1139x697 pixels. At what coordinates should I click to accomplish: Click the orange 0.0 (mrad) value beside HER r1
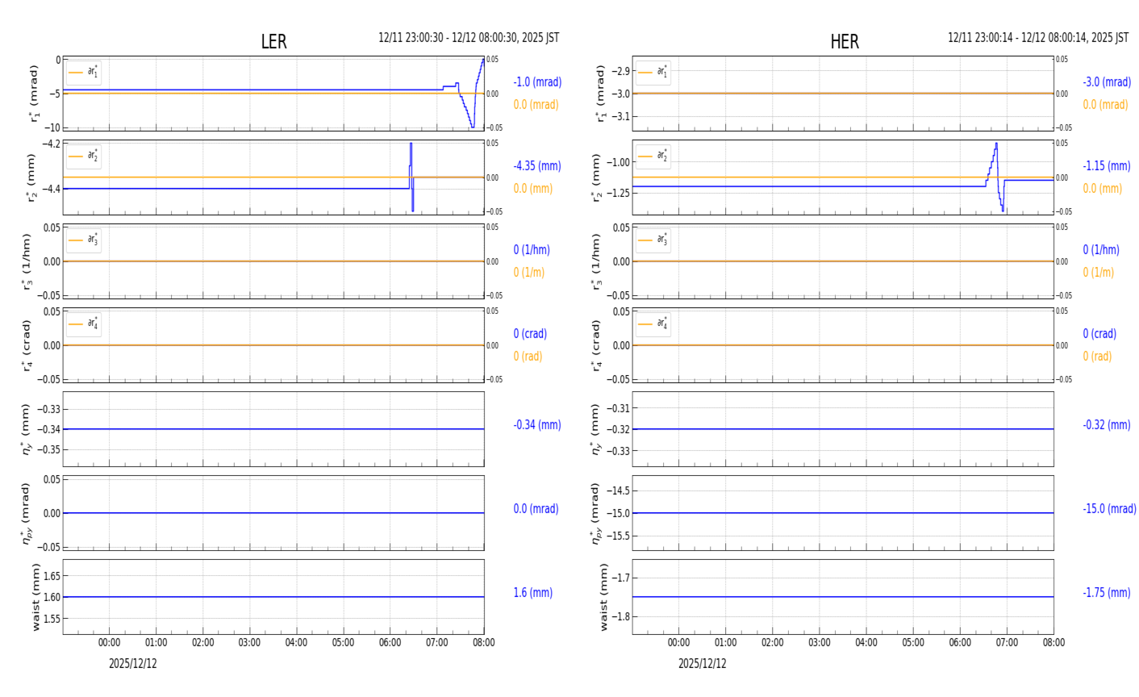point(1105,105)
